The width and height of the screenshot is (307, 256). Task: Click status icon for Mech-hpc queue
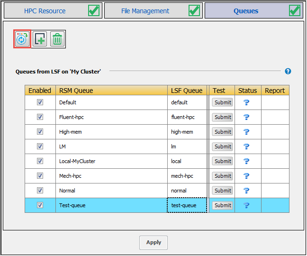coord(246,176)
